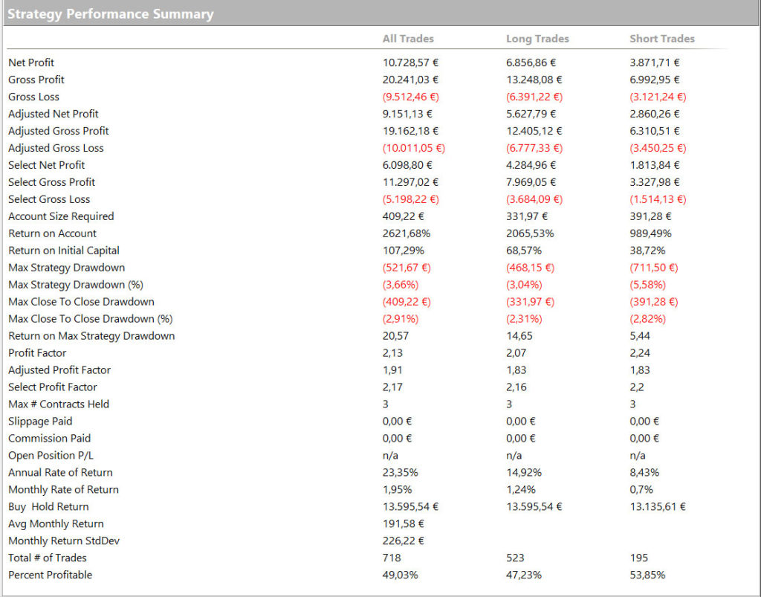Click Long Trades select gross loss (3.684,09 €)
The image size is (761, 597).
point(534,199)
